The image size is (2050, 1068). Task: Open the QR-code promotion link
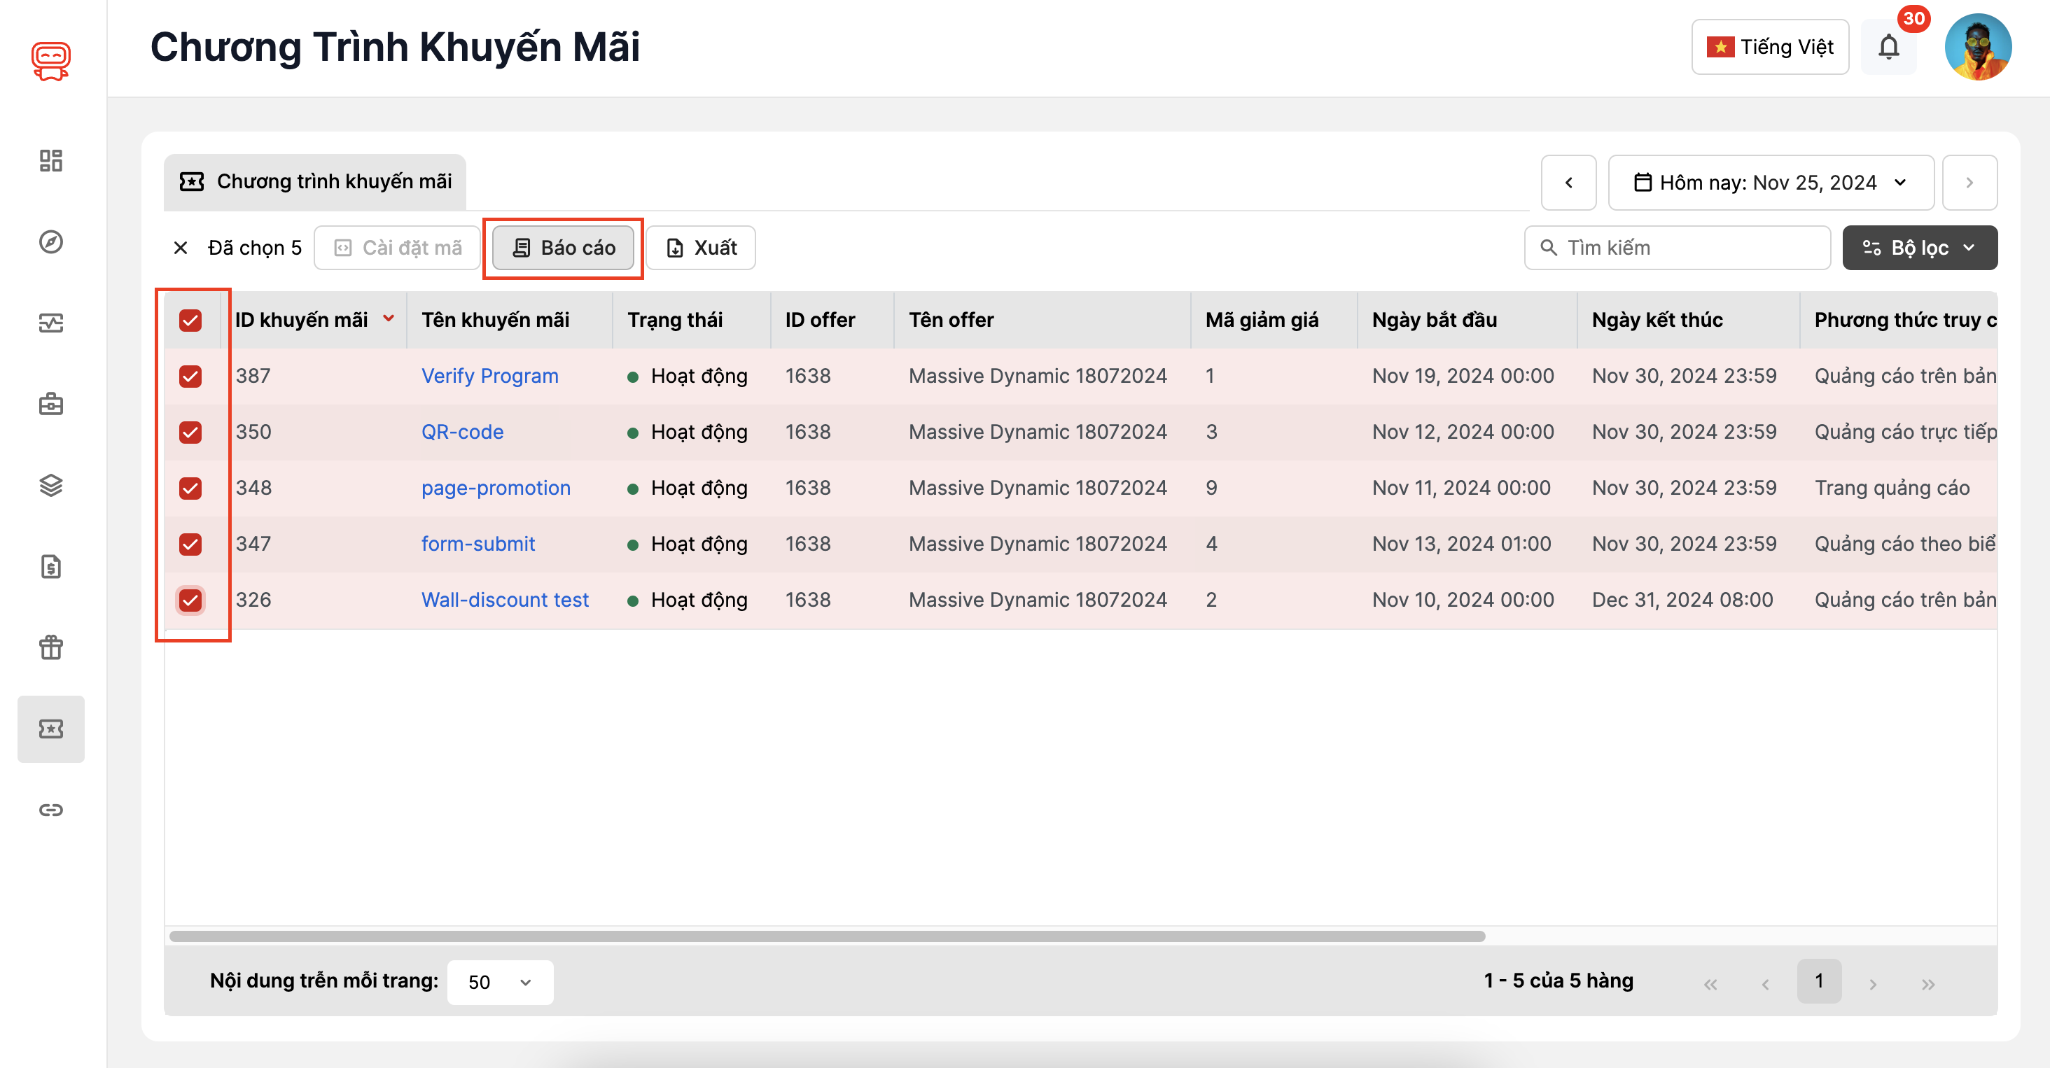pyautogui.click(x=462, y=432)
